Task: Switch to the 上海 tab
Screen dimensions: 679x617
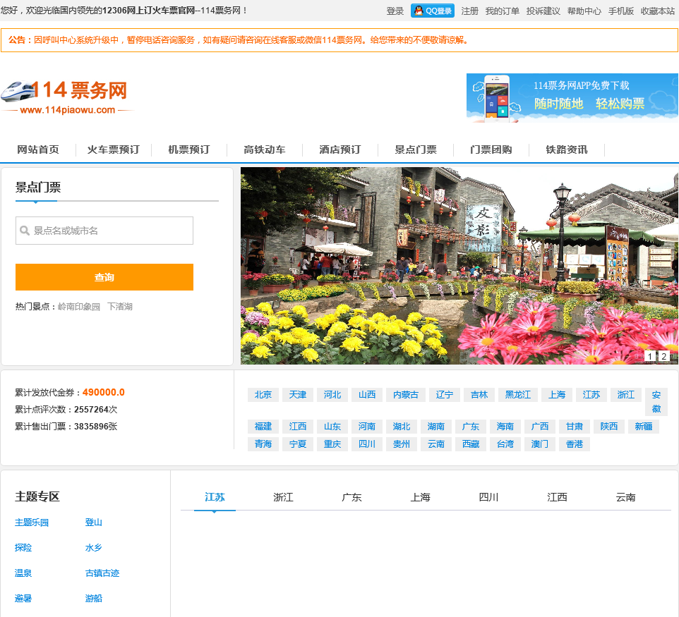Action: (420, 497)
